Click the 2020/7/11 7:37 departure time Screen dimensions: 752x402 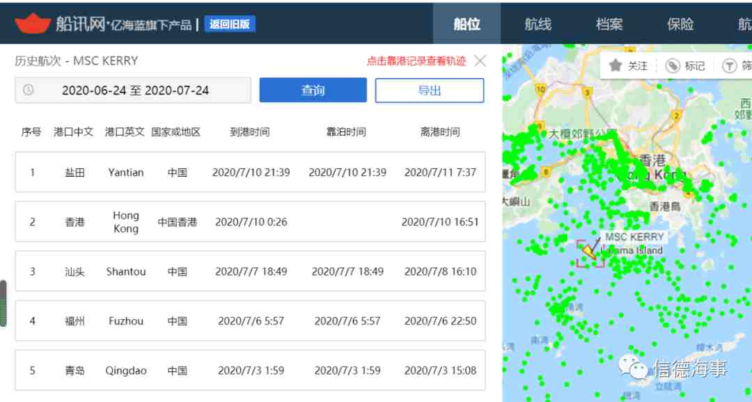point(440,172)
